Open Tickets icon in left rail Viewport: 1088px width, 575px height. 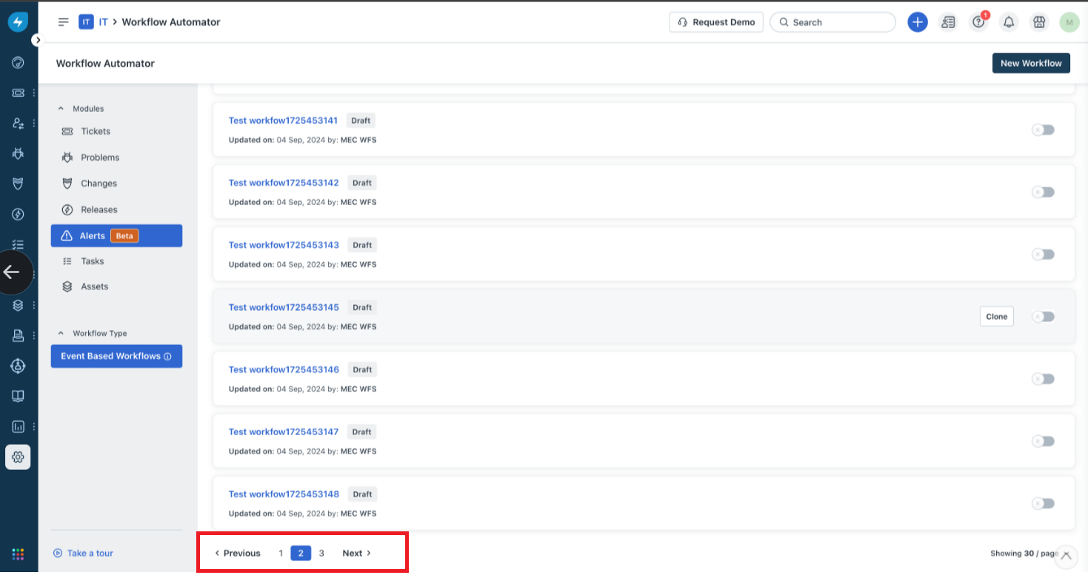coord(19,93)
